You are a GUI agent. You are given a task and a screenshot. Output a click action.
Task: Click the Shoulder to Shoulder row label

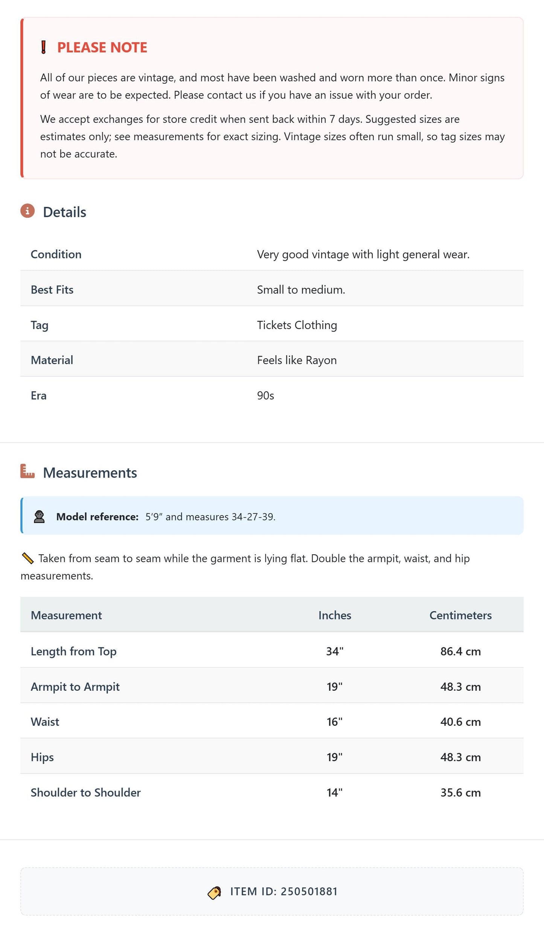tap(86, 792)
